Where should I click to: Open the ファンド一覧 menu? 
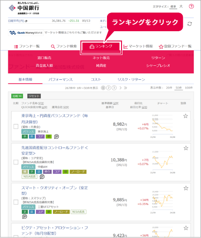pos(27,47)
